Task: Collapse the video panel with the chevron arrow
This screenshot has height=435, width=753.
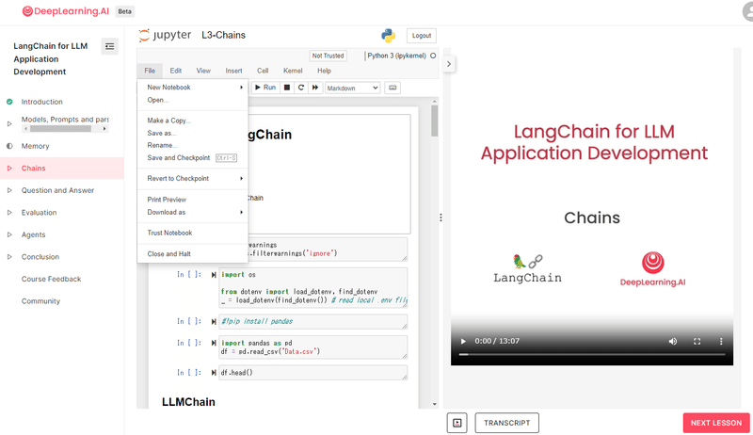Action: 449,64
